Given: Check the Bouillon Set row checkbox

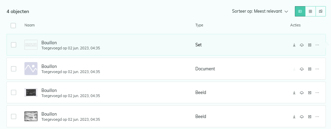Looking at the screenshot, I should coord(13,45).
